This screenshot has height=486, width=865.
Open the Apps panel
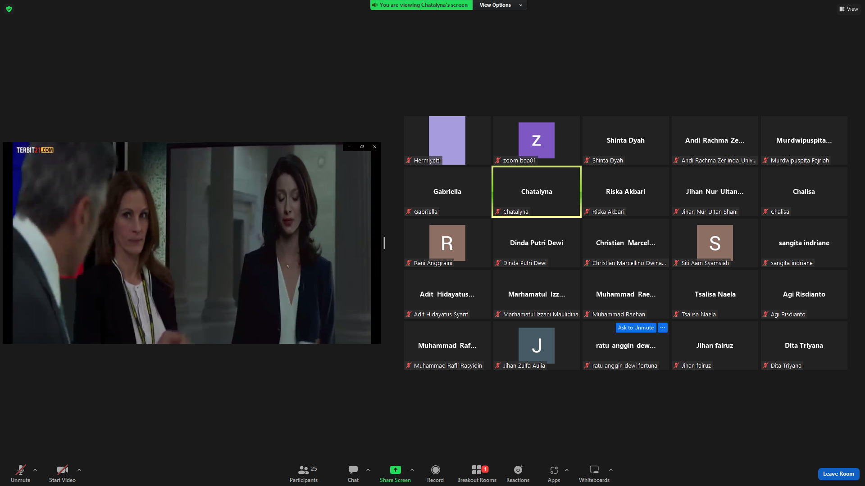(554, 474)
